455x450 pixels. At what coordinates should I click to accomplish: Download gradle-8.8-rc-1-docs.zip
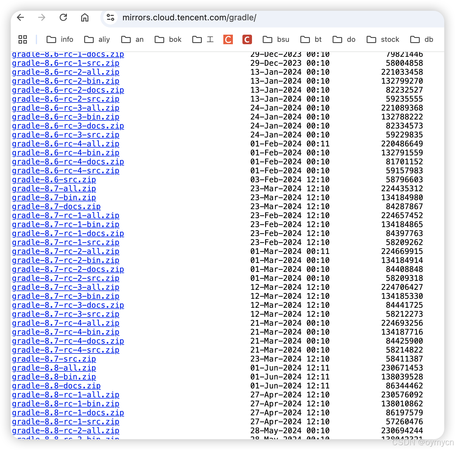click(68, 413)
